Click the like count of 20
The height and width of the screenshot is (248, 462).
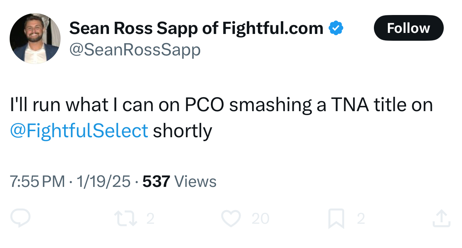[260, 219]
